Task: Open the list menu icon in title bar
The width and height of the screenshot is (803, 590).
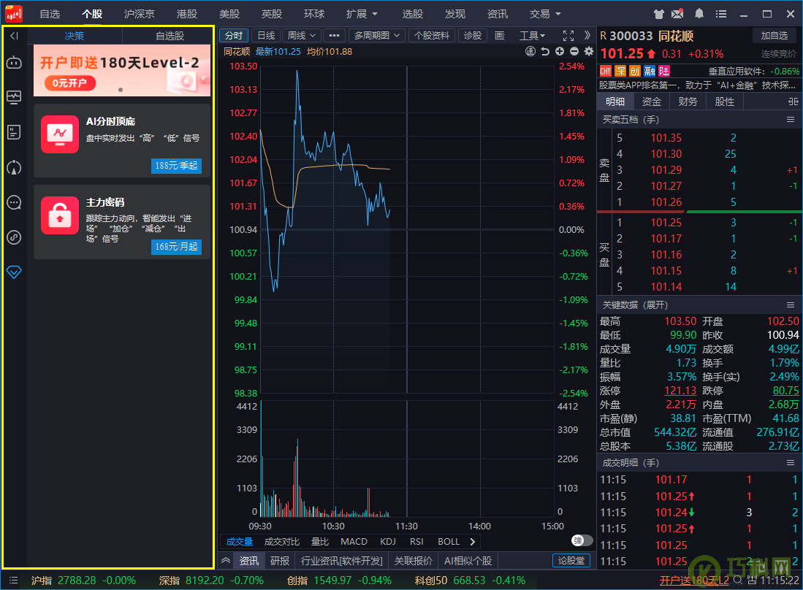Action: coord(721,14)
